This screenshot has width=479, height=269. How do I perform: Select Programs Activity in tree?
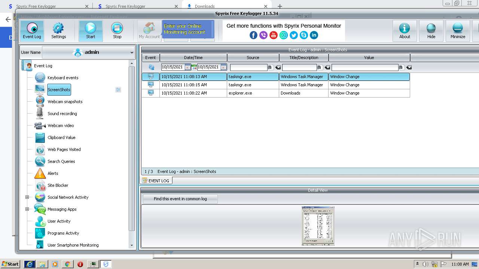point(63,233)
